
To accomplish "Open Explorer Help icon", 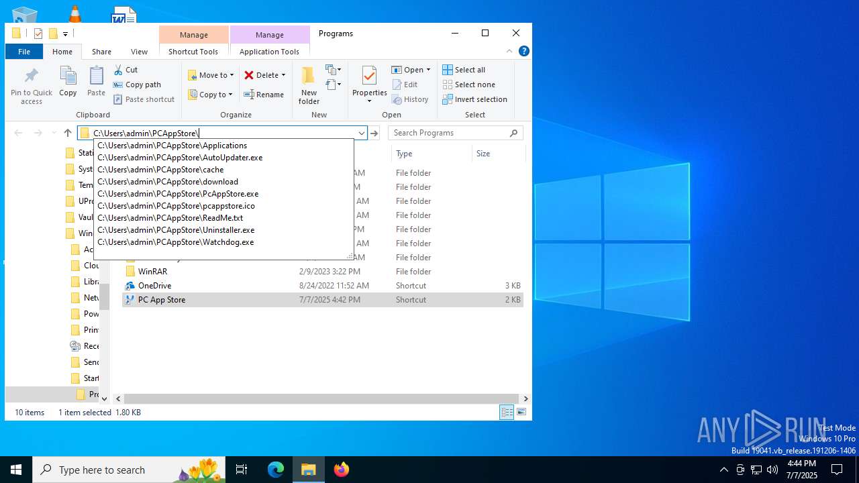I will coord(524,51).
